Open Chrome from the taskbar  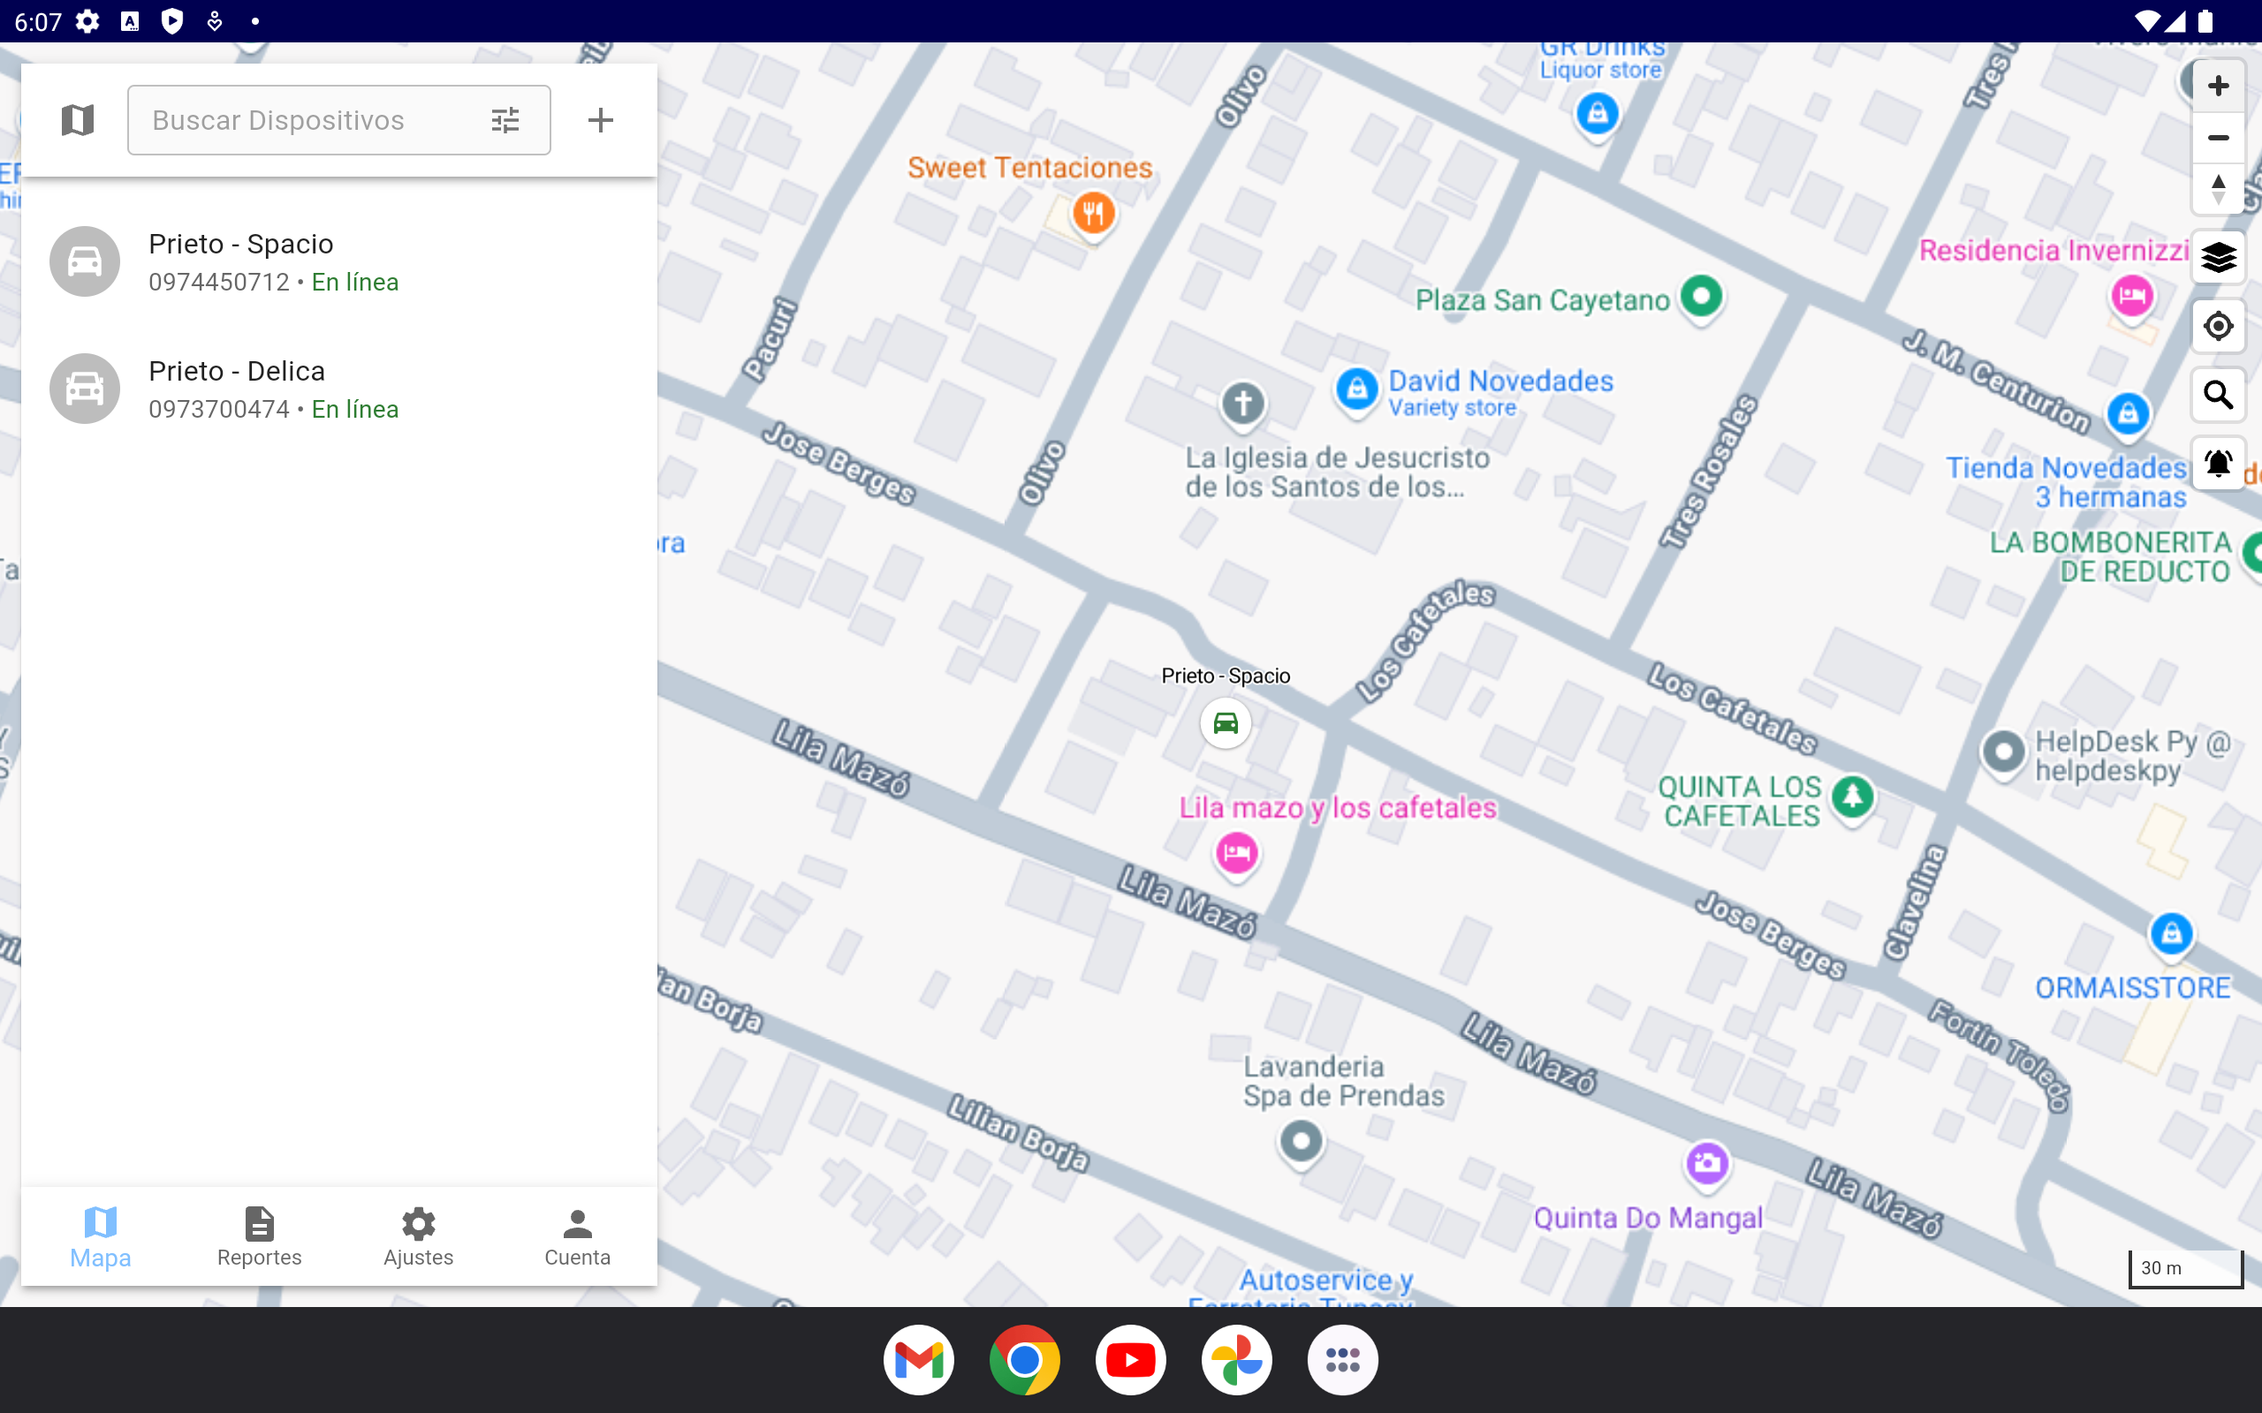[x=1023, y=1359]
